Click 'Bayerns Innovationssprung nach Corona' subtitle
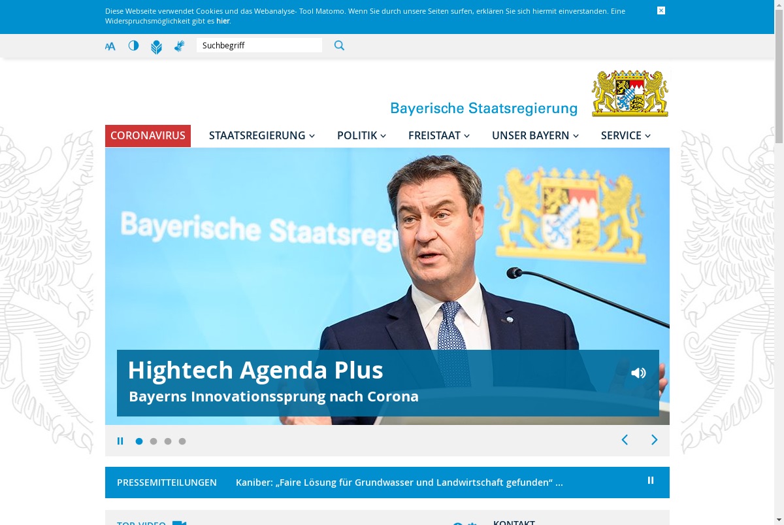This screenshot has width=784, height=525. [274, 397]
